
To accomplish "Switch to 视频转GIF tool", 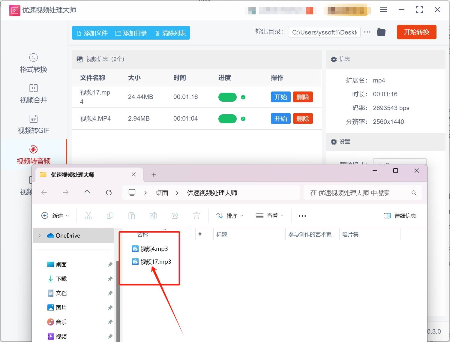I will (x=33, y=124).
